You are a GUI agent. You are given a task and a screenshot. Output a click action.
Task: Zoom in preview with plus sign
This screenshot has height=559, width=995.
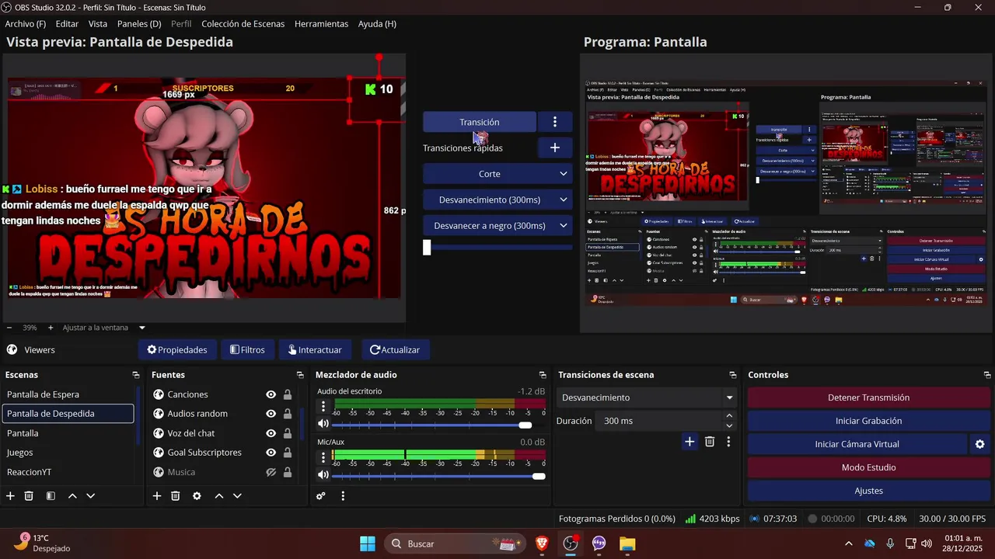(x=51, y=328)
